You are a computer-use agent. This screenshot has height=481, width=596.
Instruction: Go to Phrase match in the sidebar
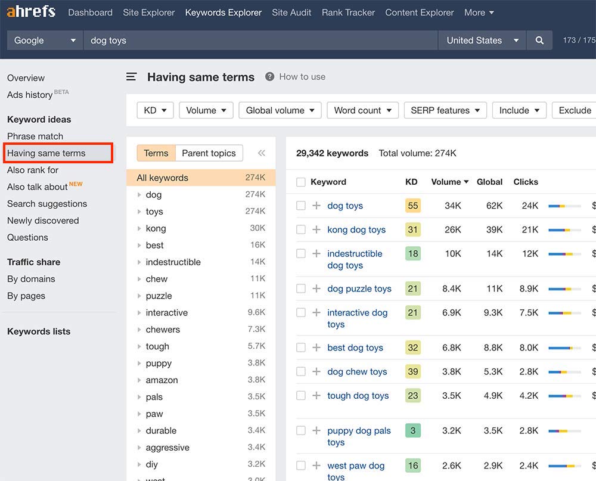(x=35, y=136)
